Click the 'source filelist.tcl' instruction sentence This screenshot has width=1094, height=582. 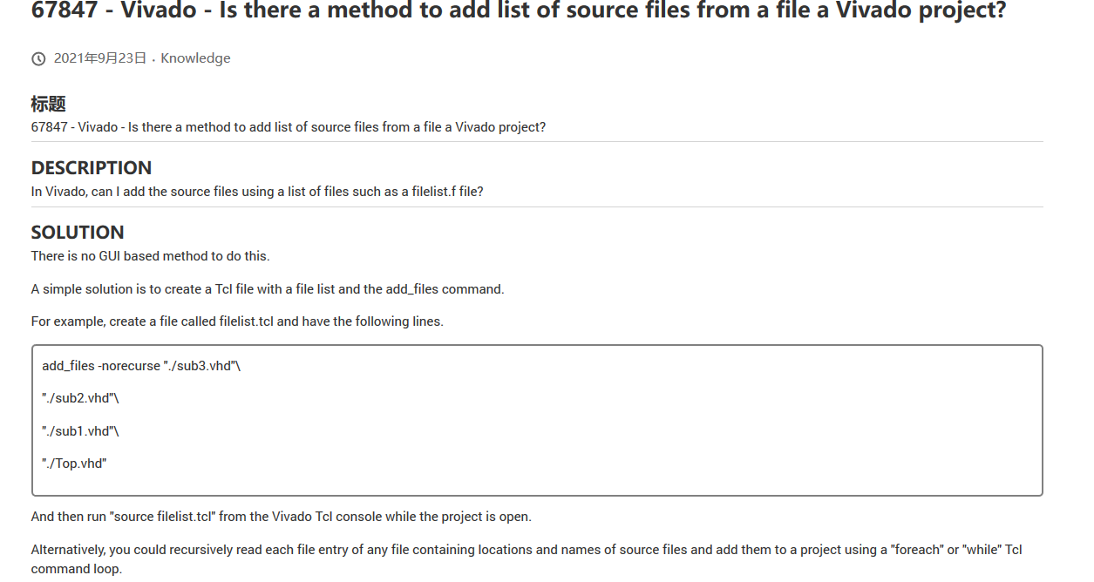tap(281, 517)
